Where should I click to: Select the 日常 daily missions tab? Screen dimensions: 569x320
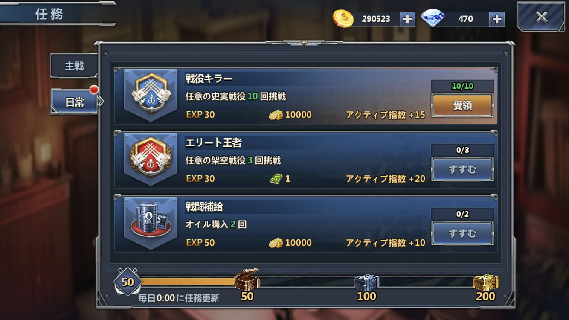click(74, 102)
